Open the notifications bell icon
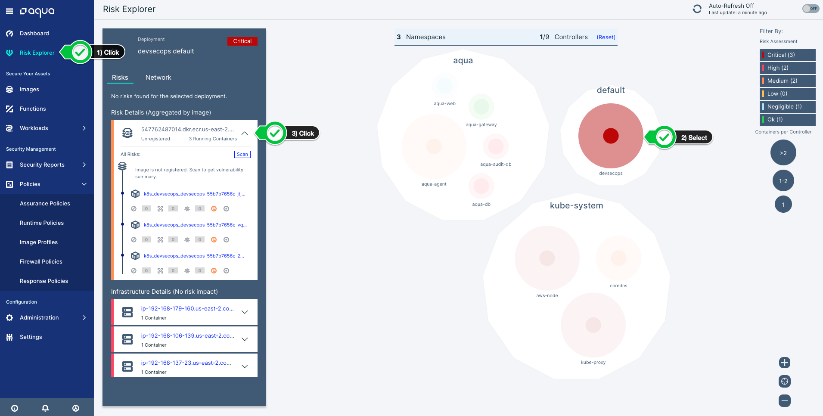Viewport: 823px width, 416px height. coord(45,408)
